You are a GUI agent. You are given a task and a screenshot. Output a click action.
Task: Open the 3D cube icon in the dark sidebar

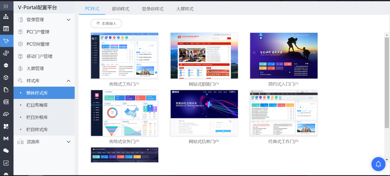6,77
